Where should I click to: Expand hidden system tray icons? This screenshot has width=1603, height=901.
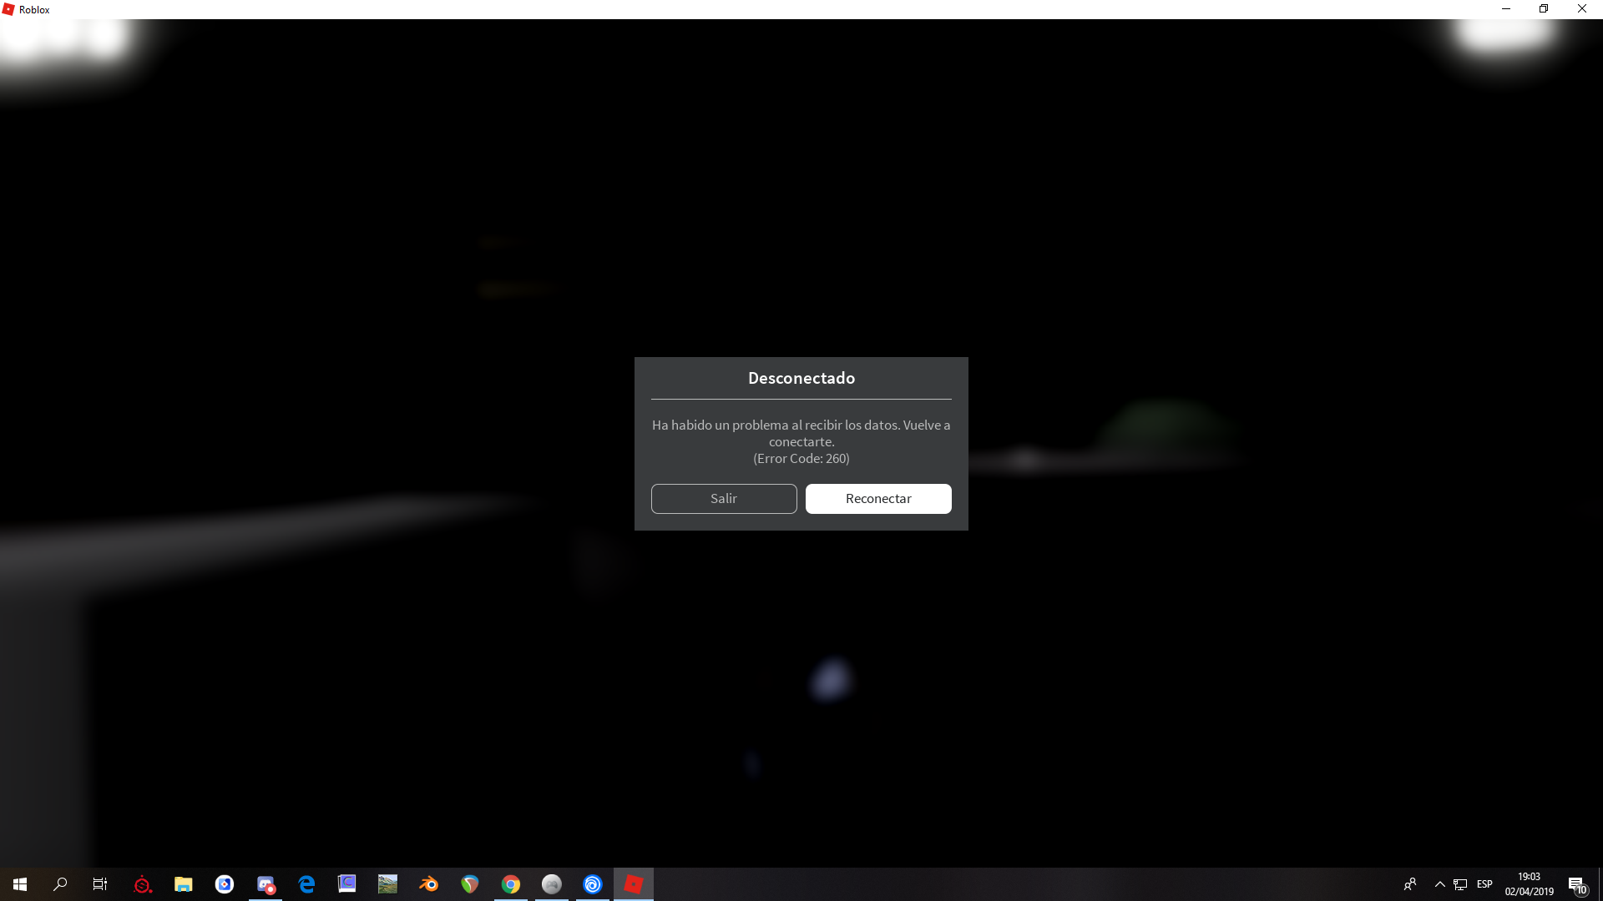pyautogui.click(x=1439, y=884)
